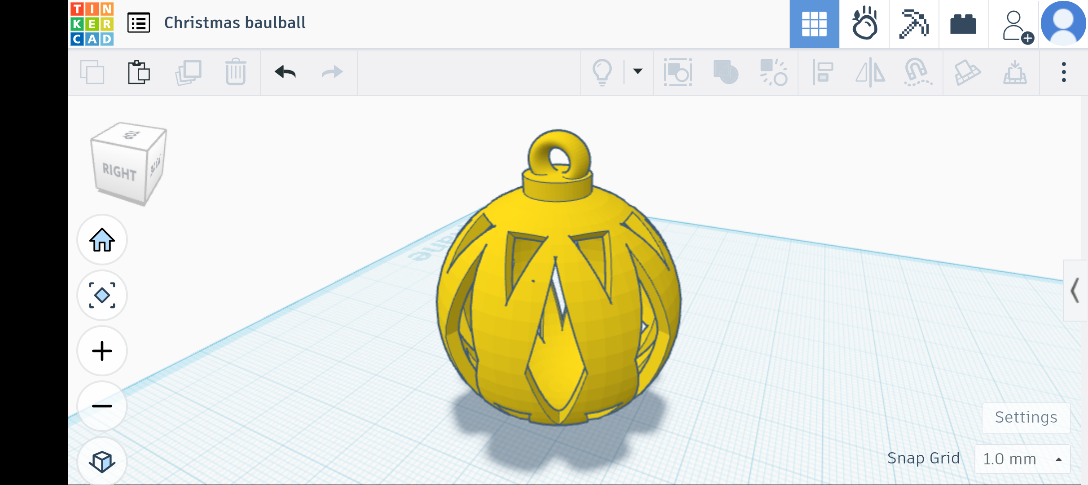Expand the collapsed shapes side panel
Viewport: 1088px width, 485px height.
1075,291
